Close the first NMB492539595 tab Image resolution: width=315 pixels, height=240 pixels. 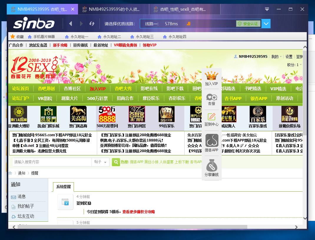coord(73,9)
